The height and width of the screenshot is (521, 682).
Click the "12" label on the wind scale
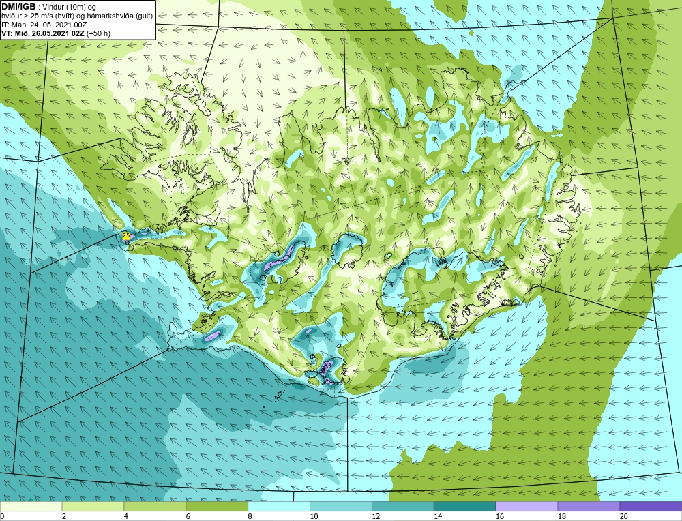coord(376,516)
